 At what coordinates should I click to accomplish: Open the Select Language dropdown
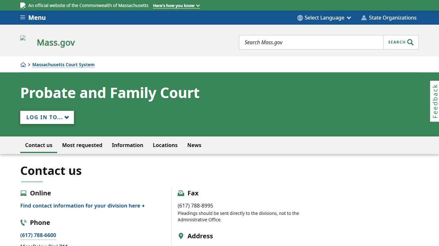pos(324,18)
